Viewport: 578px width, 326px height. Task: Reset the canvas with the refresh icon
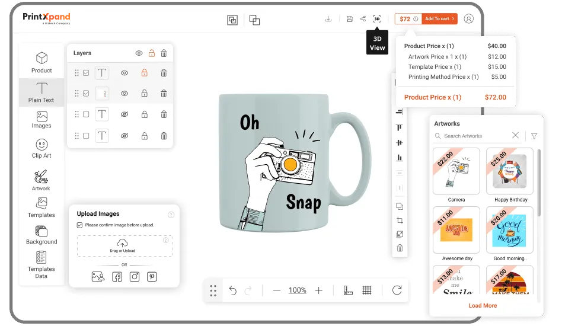tap(397, 290)
